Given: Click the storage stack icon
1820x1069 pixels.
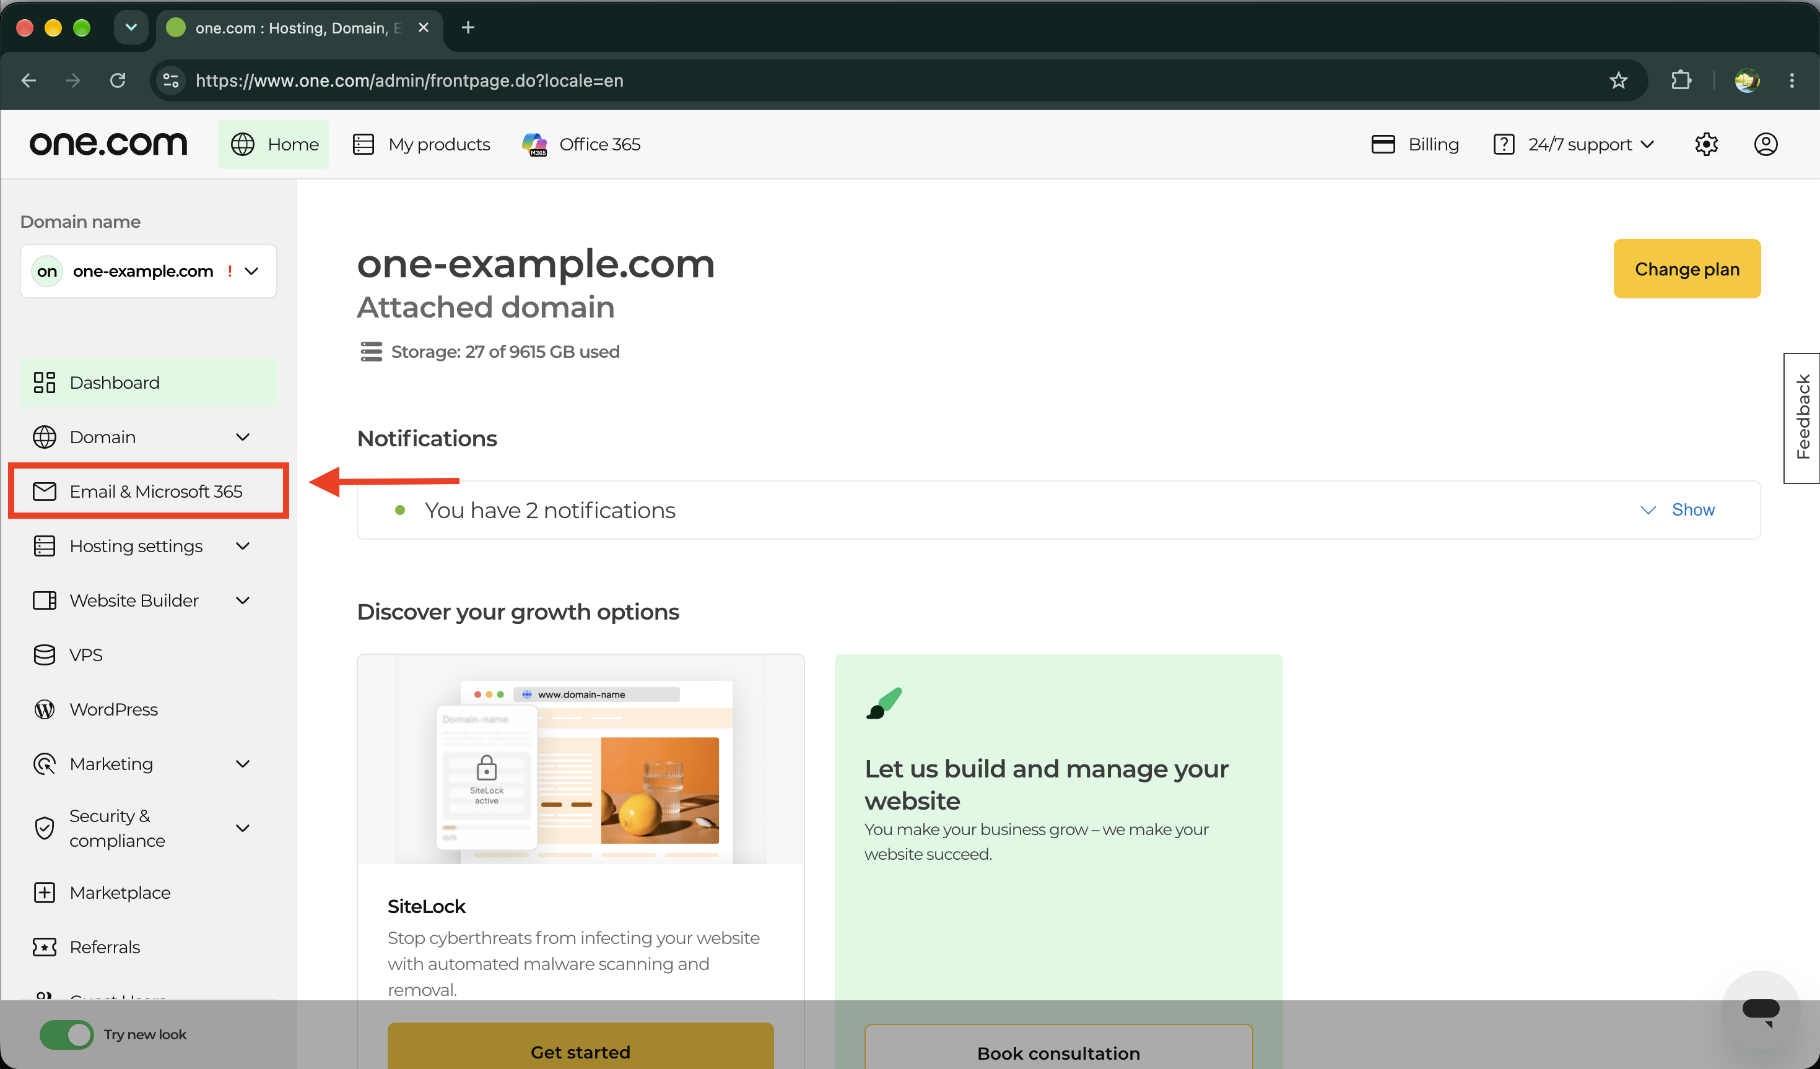Looking at the screenshot, I should [x=371, y=352].
